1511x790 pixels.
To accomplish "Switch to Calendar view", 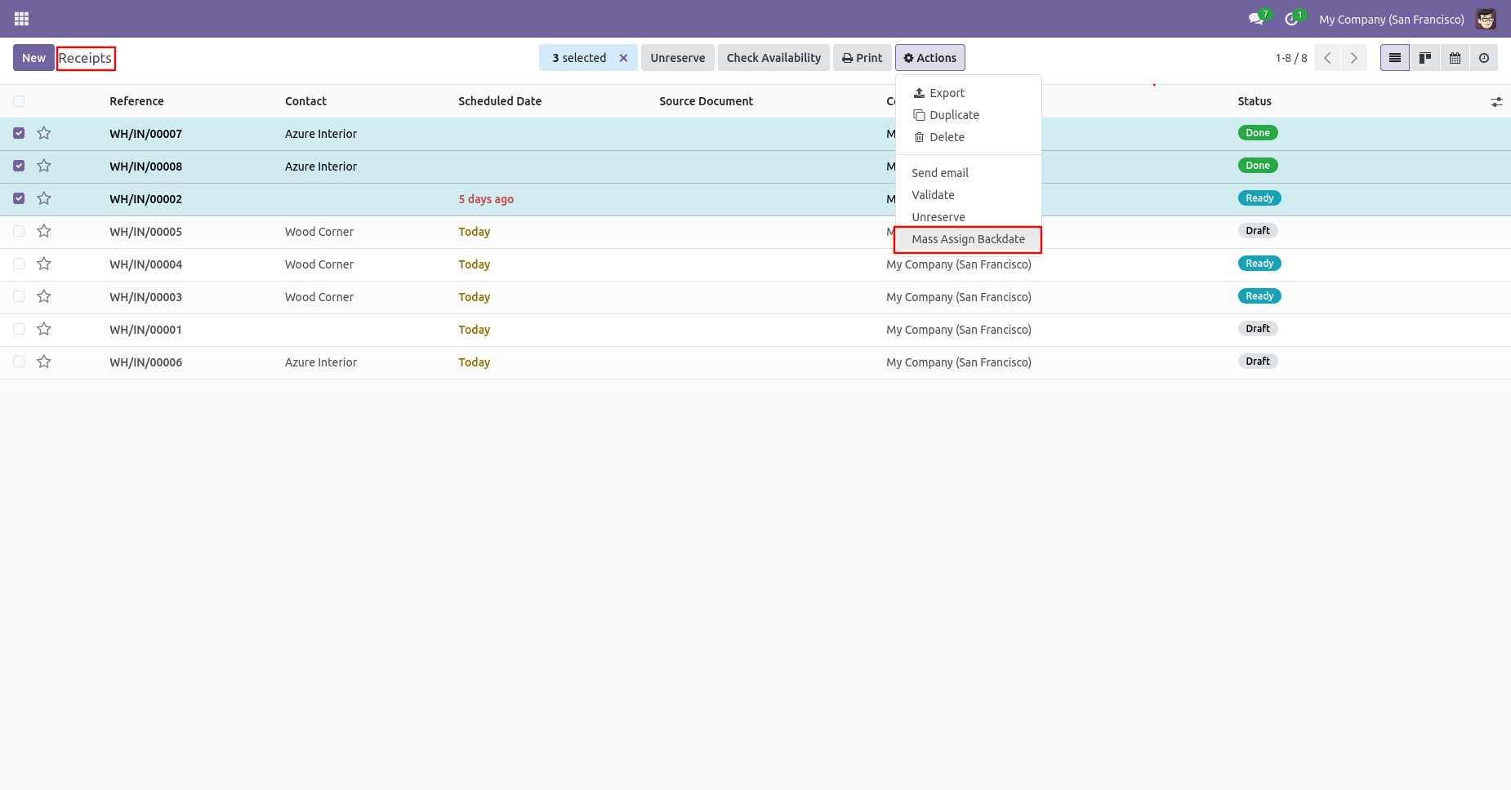I will 1455,58.
